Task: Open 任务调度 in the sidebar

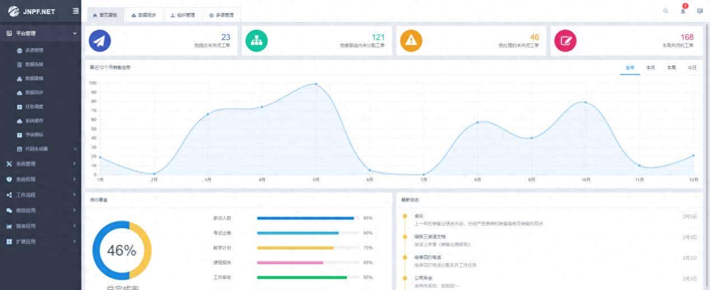Action: [34, 107]
